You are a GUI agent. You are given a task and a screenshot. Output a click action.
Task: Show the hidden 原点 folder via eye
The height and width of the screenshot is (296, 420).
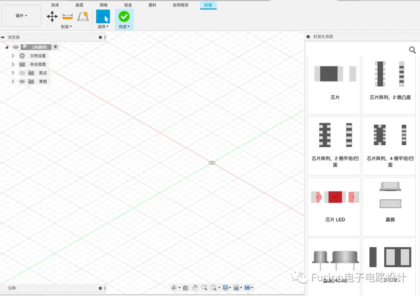click(x=22, y=73)
